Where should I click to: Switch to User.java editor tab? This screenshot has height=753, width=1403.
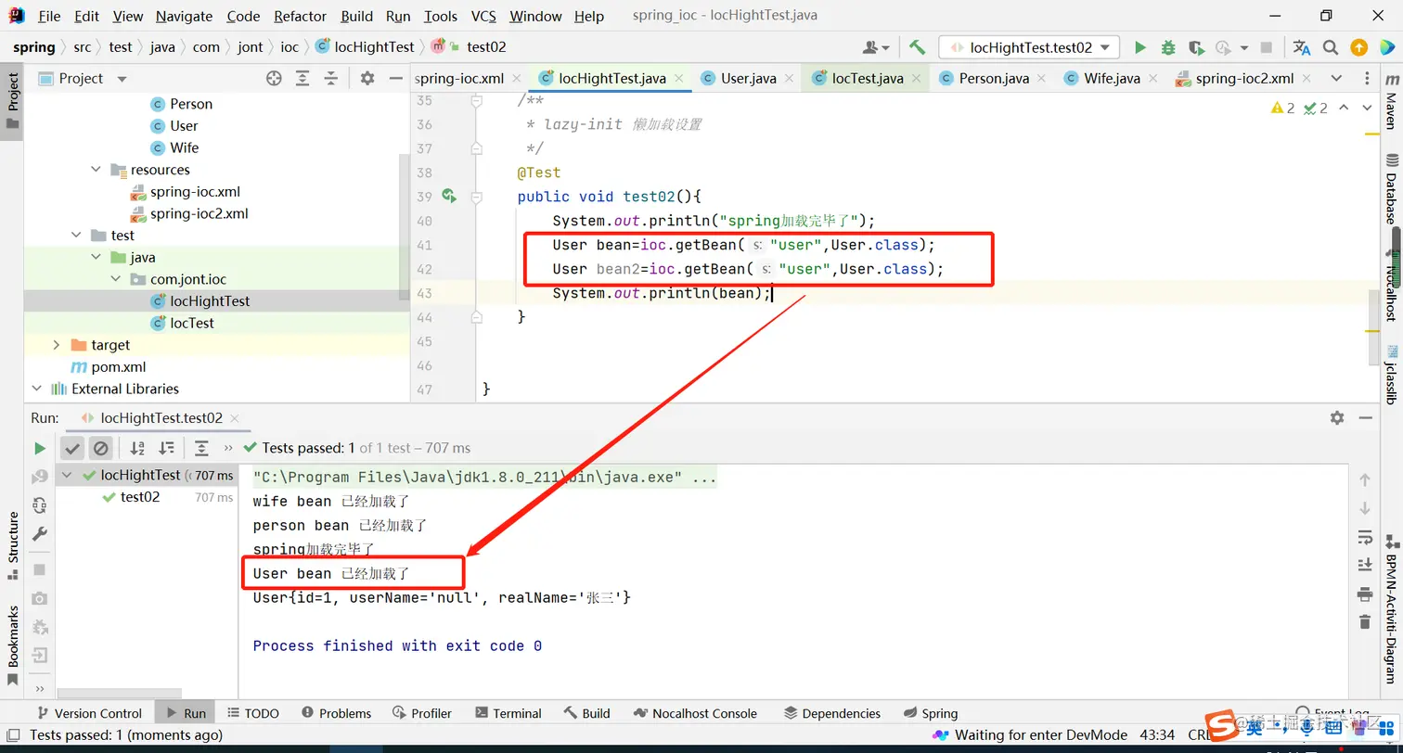[x=749, y=79]
